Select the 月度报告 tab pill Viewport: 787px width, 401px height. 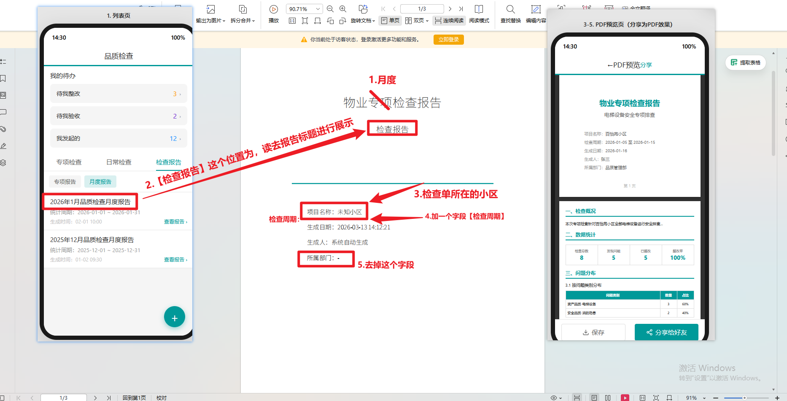100,181
